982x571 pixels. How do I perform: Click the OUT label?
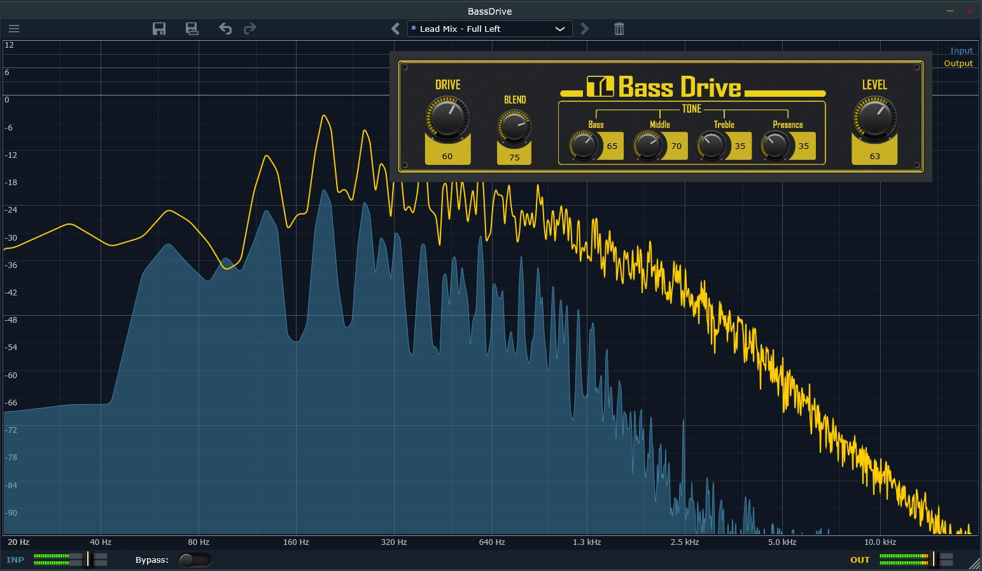point(860,560)
